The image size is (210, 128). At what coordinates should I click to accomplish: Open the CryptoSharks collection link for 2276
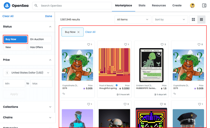(x=70, y=85)
